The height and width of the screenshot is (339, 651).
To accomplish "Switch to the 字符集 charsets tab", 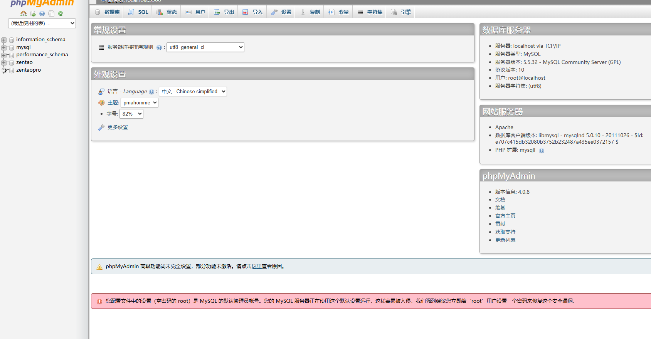I will (x=370, y=12).
